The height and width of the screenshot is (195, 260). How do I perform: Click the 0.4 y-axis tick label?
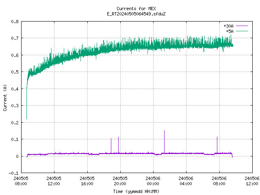[x=15, y=89]
